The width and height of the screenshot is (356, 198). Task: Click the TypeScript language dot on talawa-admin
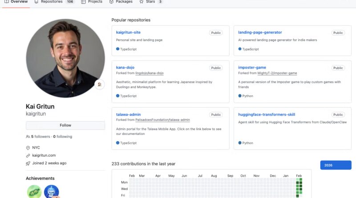(117, 143)
